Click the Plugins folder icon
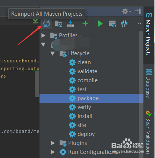 (x=63, y=143)
